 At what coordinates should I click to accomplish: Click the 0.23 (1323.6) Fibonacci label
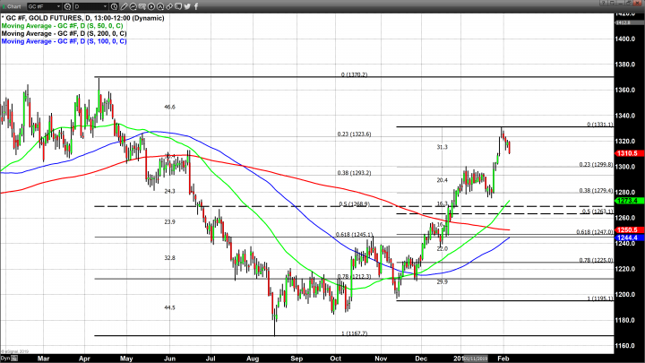click(x=354, y=134)
